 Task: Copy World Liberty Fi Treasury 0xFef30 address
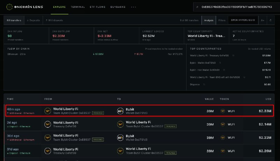(x=233, y=56)
